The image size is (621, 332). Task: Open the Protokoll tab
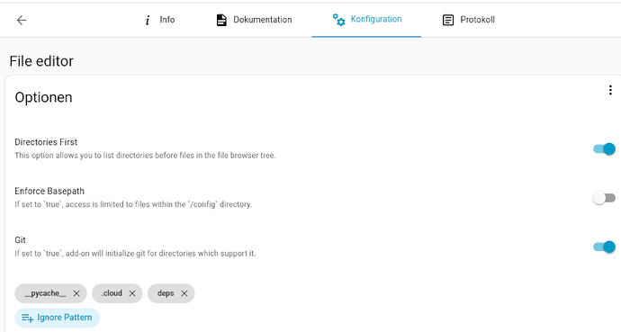pos(468,20)
